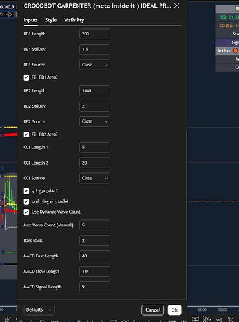Image resolution: width=239 pixels, height=322 pixels.
Task: Focus the MACD Slow Length field
Action: (95, 272)
